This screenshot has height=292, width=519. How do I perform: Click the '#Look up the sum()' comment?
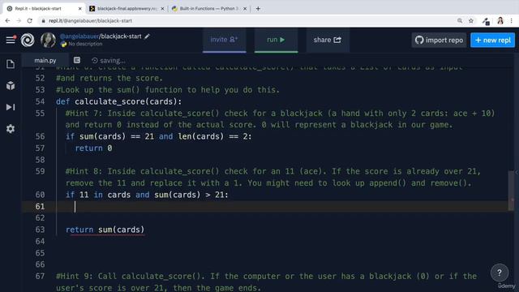tap(168, 90)
